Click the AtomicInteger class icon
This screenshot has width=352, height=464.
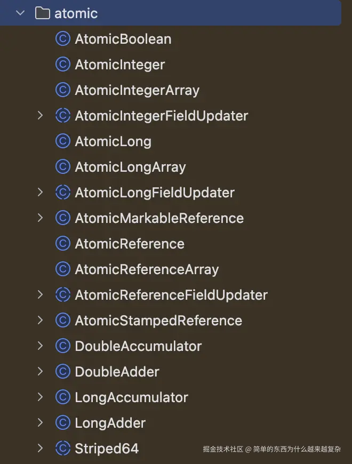pyautogui.click(x=63, y=65)
